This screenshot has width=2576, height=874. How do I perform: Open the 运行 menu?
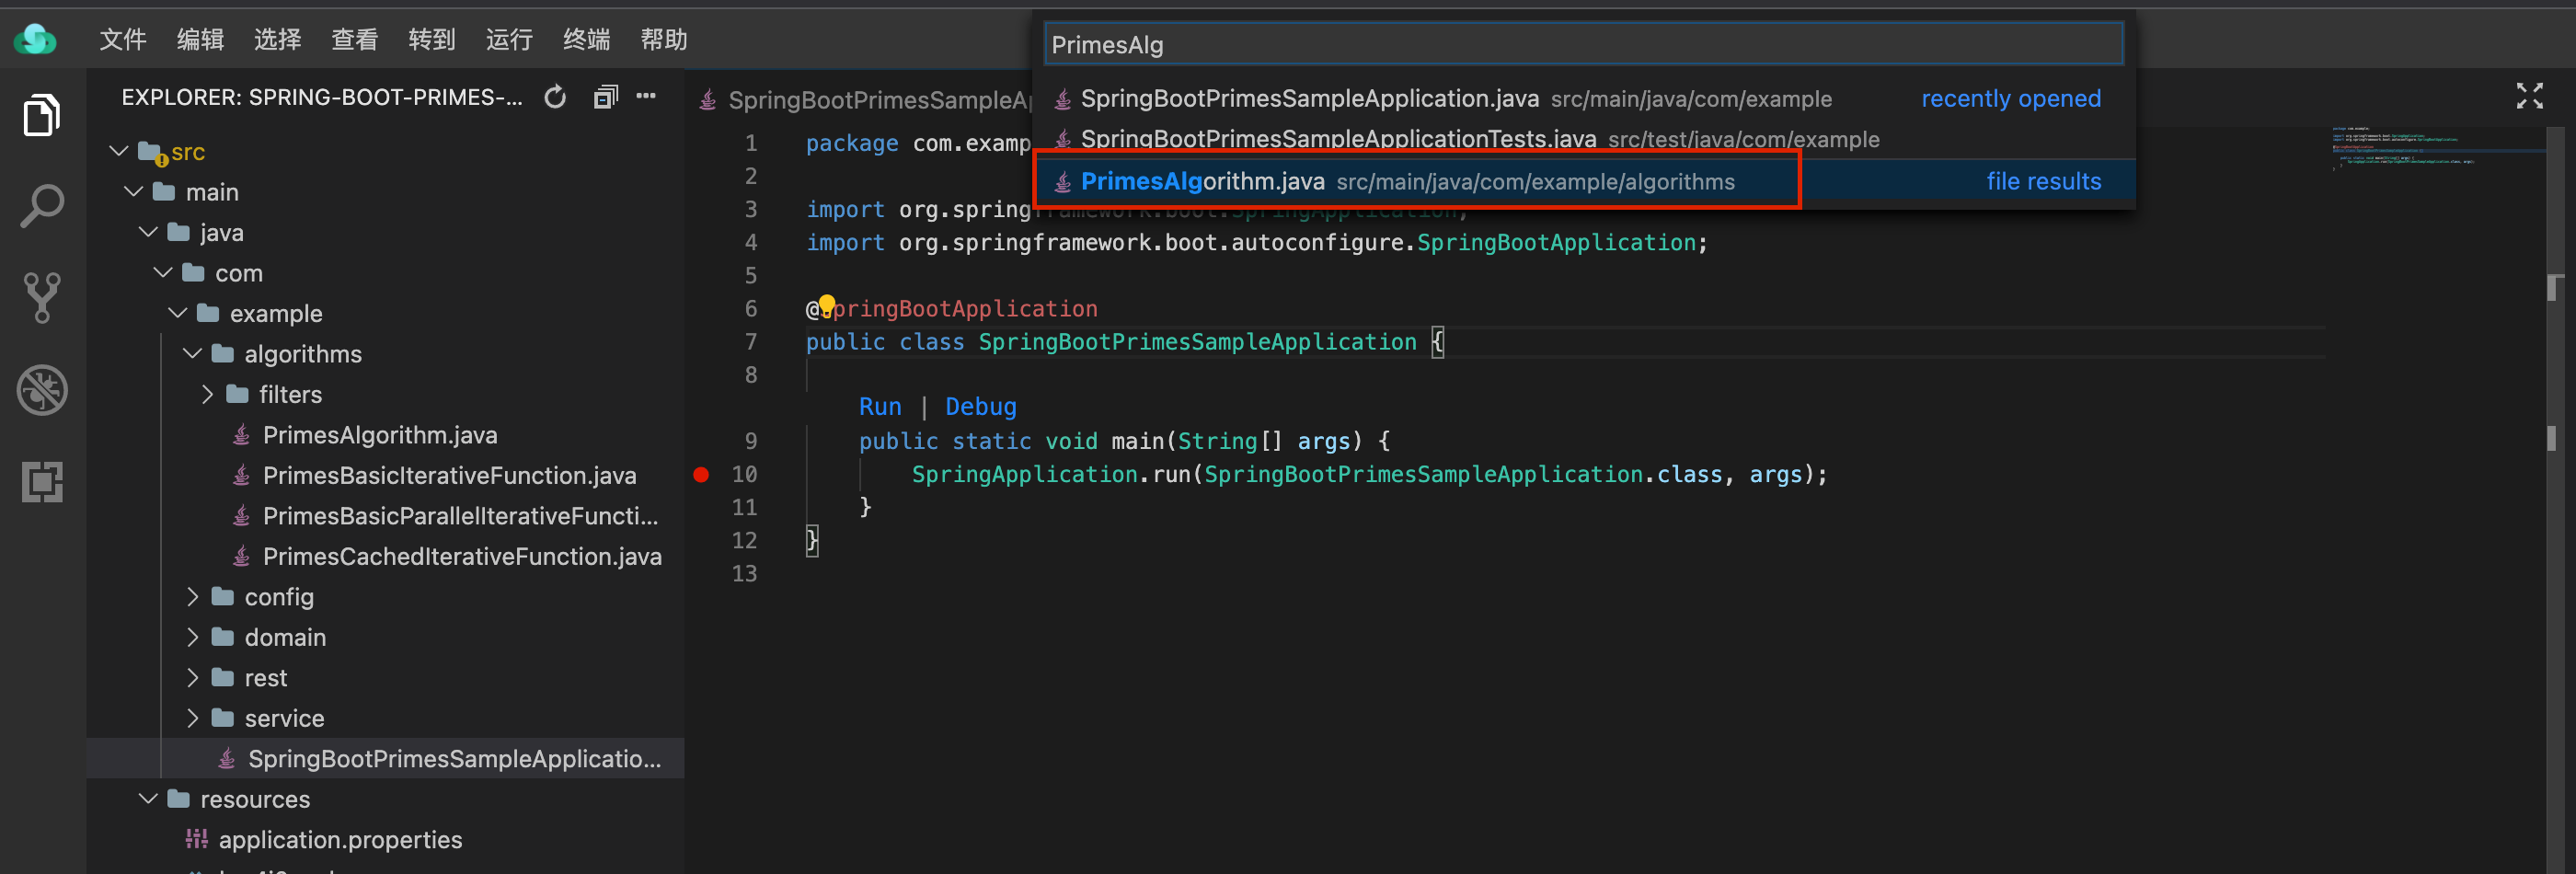pos(509,40)
